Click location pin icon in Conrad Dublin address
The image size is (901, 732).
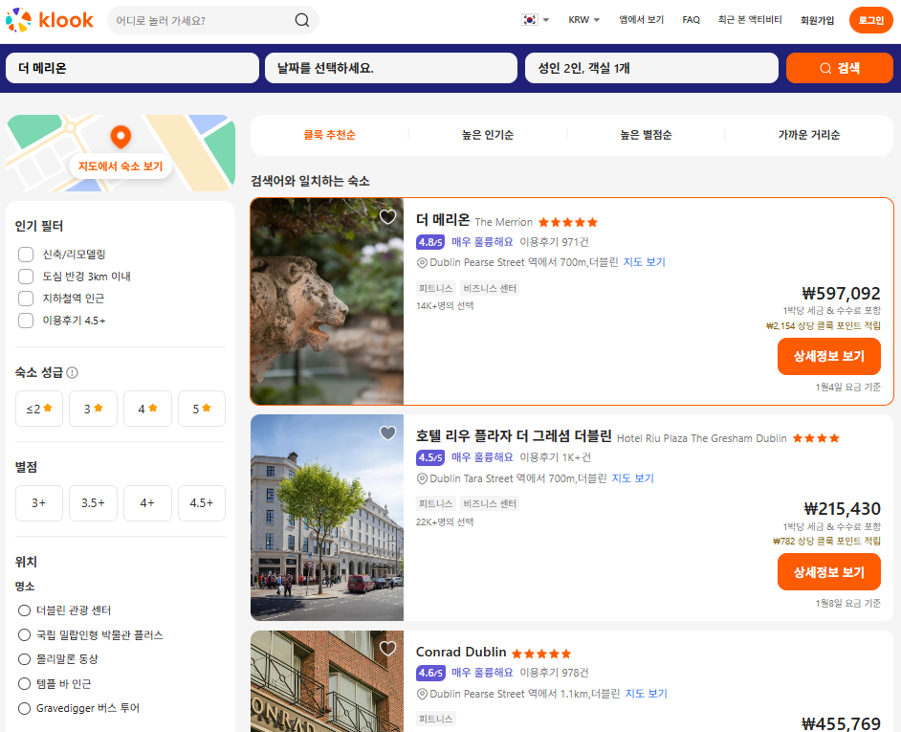(x=422, y=694)
